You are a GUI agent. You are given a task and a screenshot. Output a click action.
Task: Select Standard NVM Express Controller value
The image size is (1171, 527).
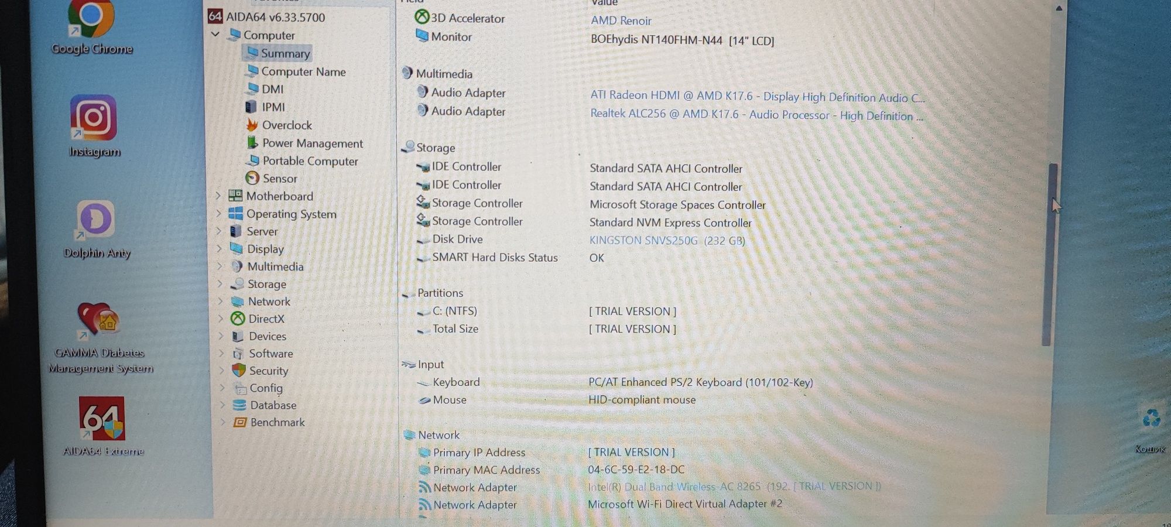pyautogui.click(x=670, y=223)
